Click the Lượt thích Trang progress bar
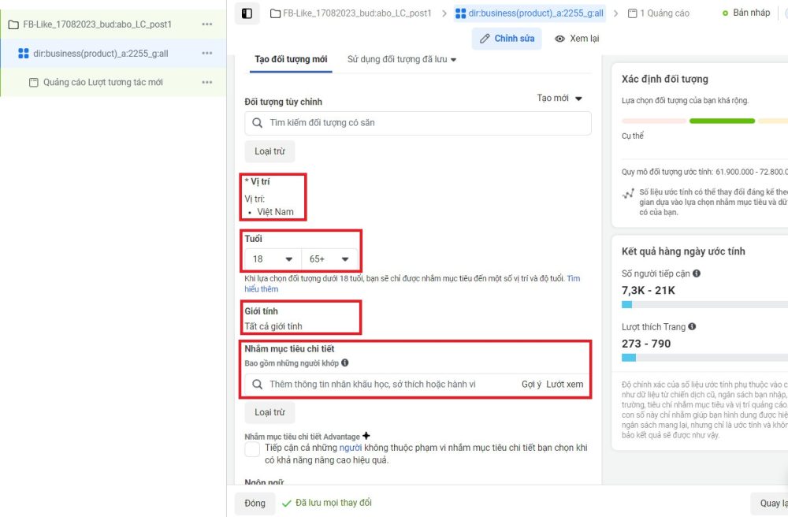 point(704,358)
